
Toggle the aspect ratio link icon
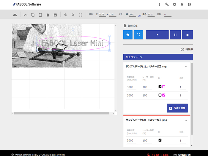(x=139, y=16)
